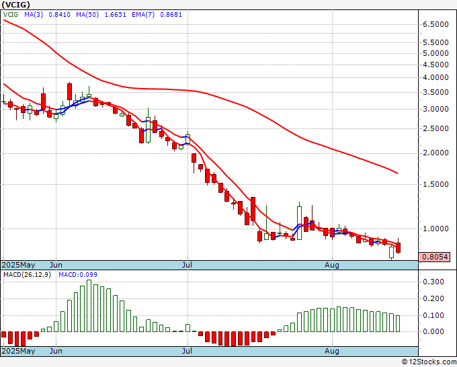The height and width of the screenshot is (367, 457).
Task: Click the 0.300 MACD axis label
Action: click(x=433, y=282)
